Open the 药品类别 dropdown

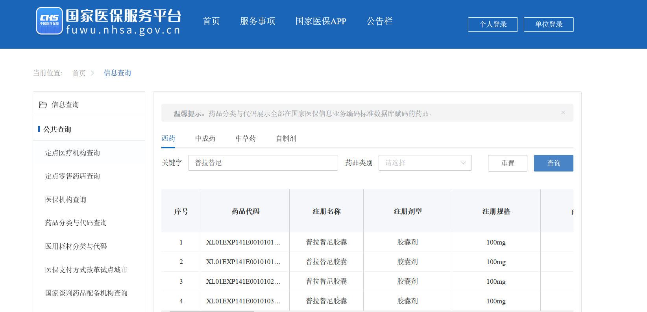(425, 163)
